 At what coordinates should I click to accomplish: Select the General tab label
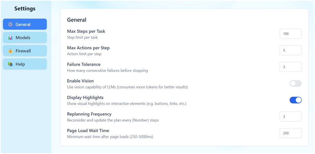(x=23, y=24)
